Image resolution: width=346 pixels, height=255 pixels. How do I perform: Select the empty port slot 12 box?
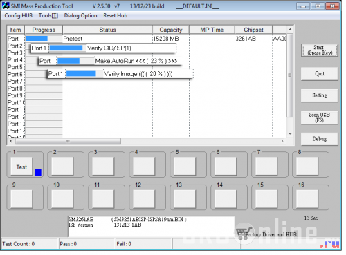click(x=144, y=199)
